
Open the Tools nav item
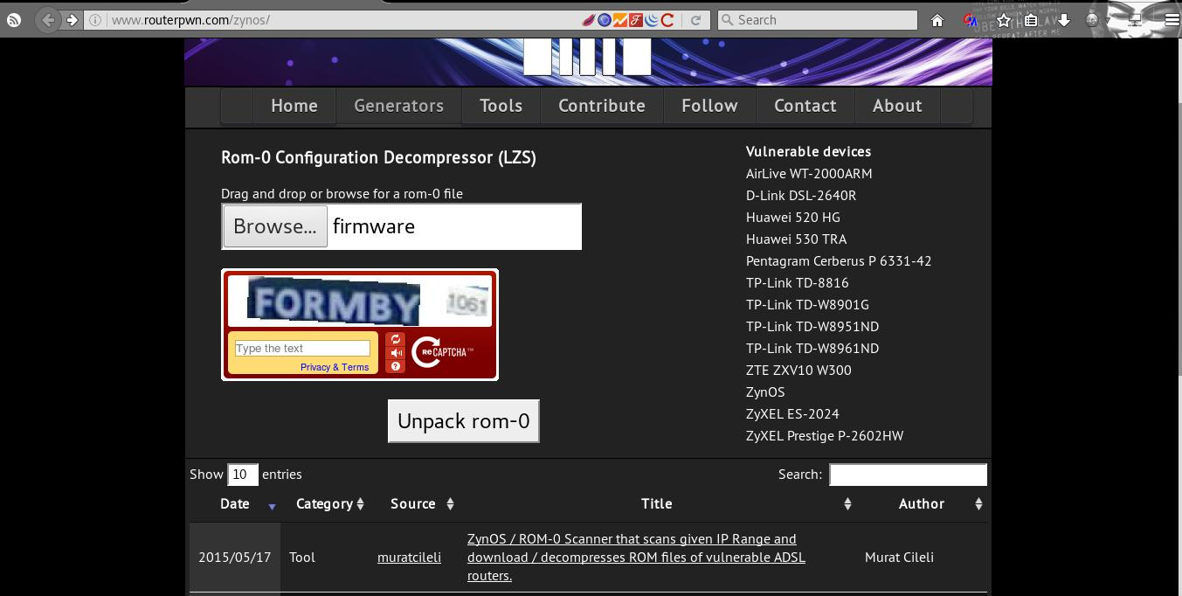(x=501, y=106)
